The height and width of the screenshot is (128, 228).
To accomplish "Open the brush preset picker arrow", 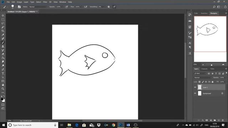I will [15, 7].
